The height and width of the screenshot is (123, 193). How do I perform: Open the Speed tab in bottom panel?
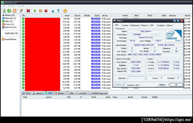(81, 93)
